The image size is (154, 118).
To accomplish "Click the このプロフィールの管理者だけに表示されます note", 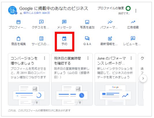I will (39, 110).
